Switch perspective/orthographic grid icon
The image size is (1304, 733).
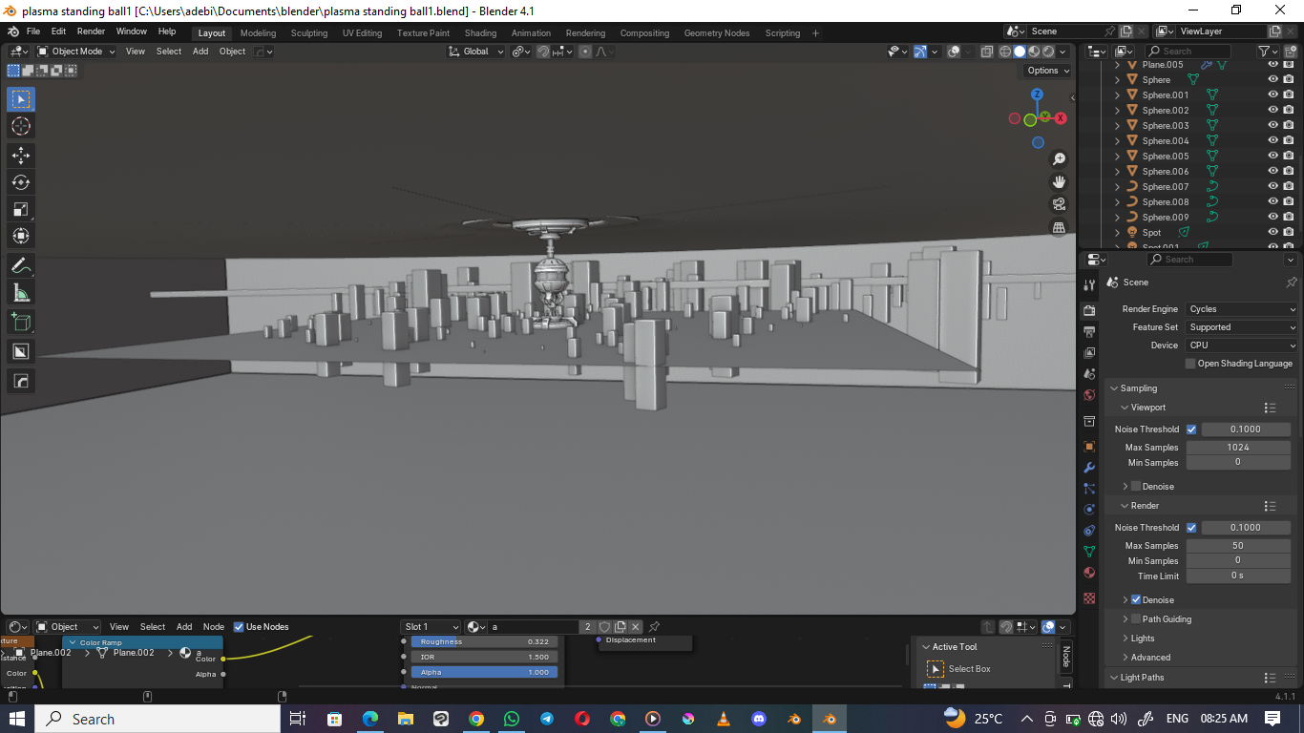tap(1059, 227)
